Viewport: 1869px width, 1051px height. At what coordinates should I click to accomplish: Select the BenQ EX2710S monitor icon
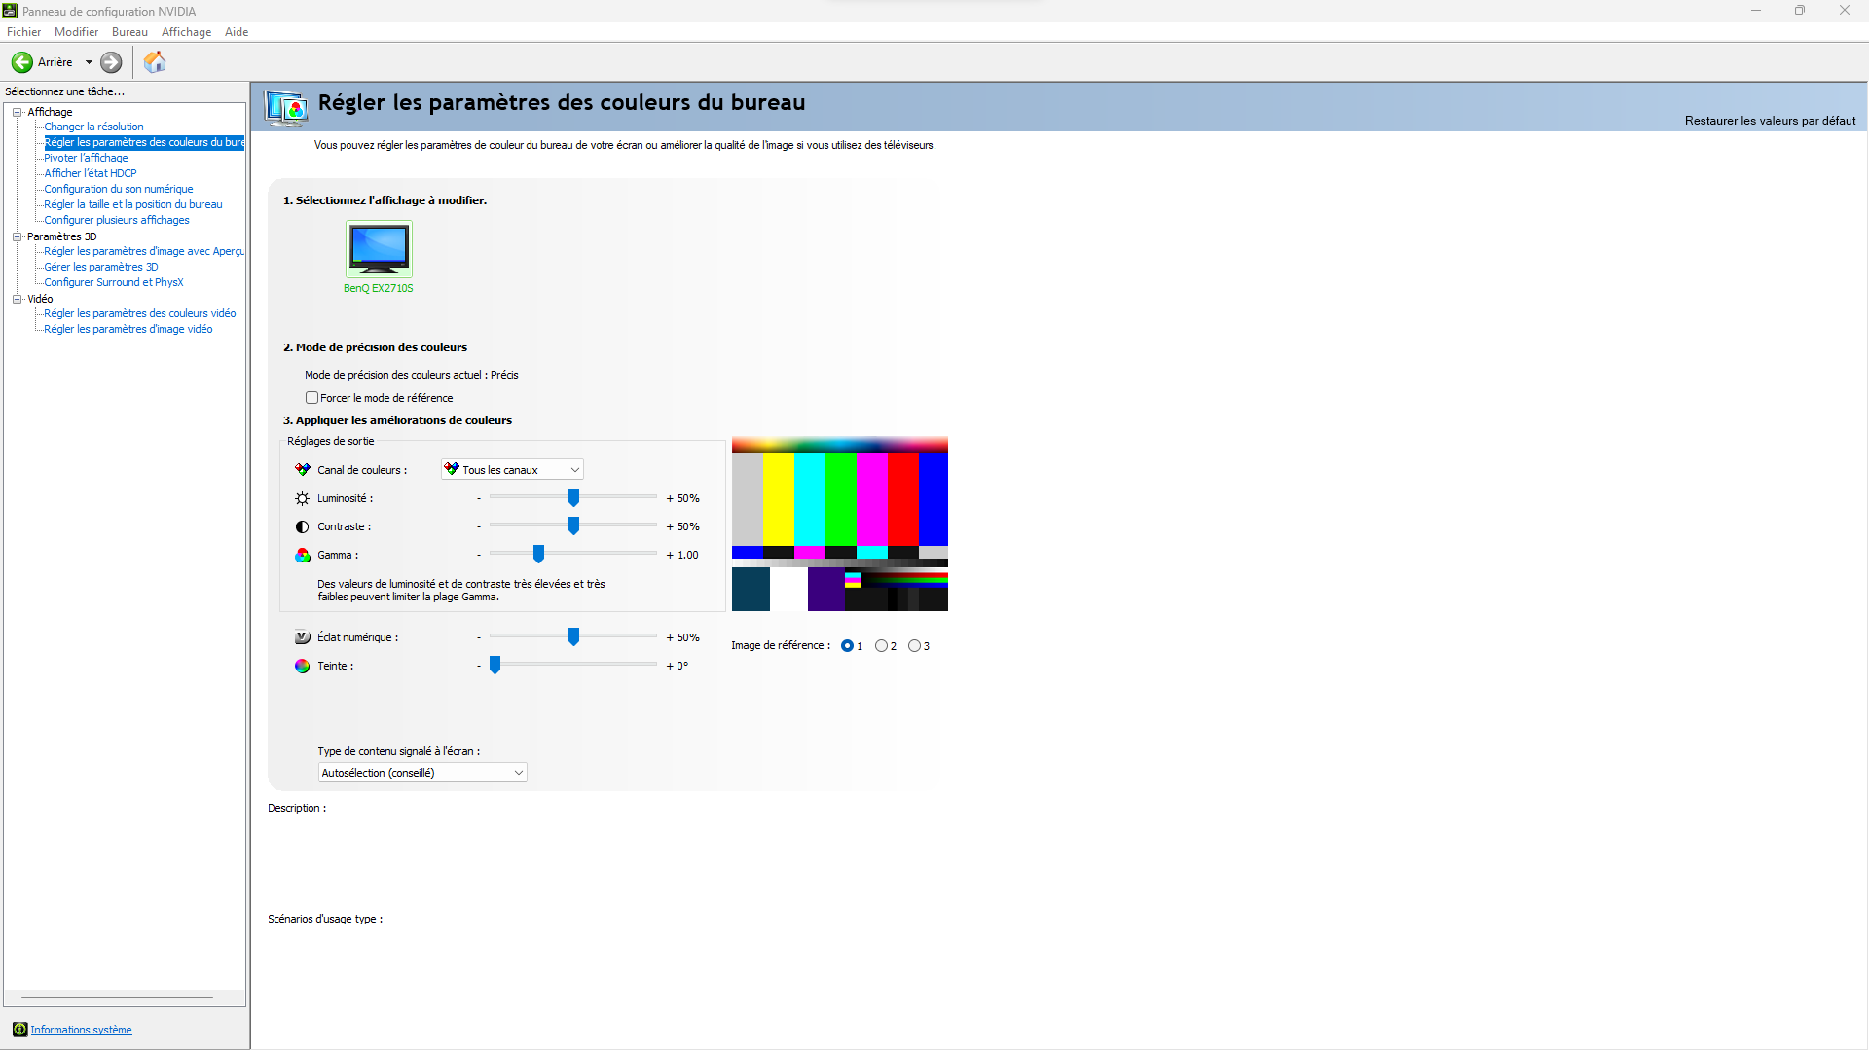pyautogui.click(x=379, y=249)
